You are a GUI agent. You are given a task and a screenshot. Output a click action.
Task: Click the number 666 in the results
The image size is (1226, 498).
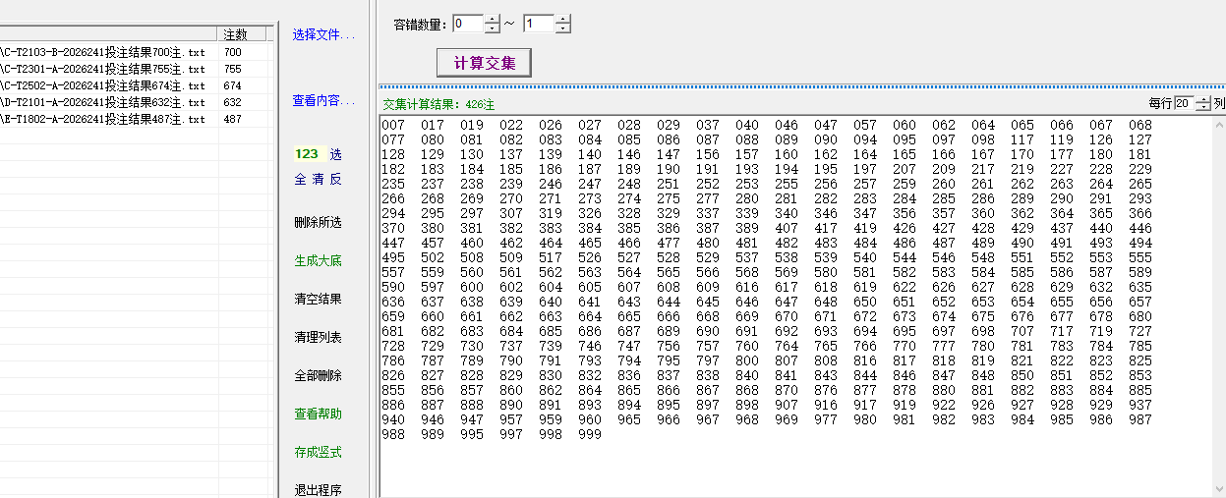669,316
